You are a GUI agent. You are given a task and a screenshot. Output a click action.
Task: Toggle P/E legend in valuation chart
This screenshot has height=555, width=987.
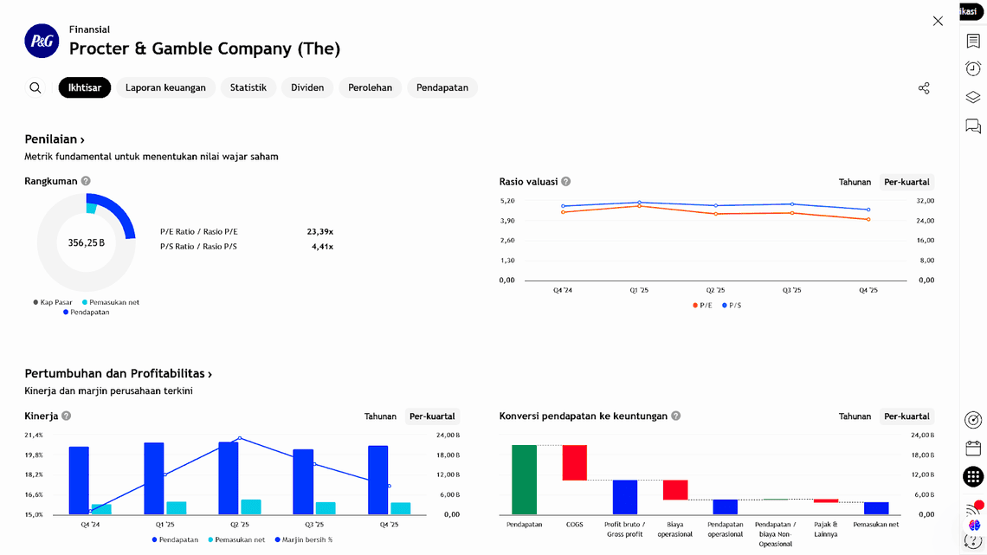[x=701, y=306]
